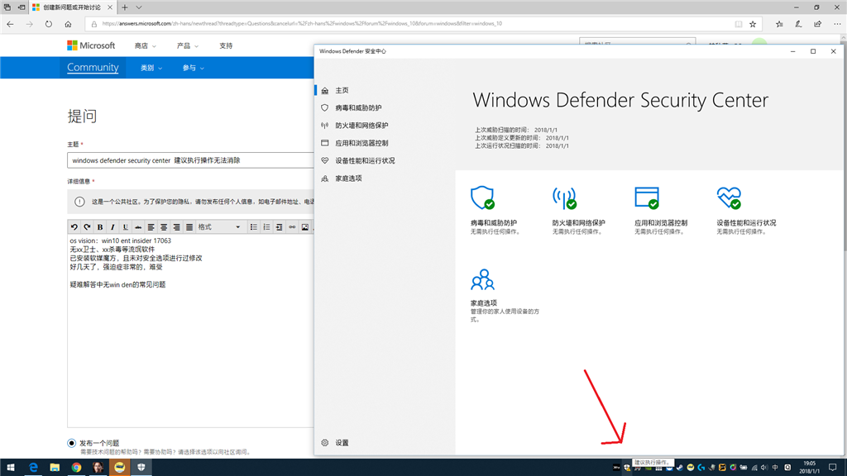The image size is (847, 476).
Task: Click the indent icon in the editor toolbar
Action: point(280,227)
